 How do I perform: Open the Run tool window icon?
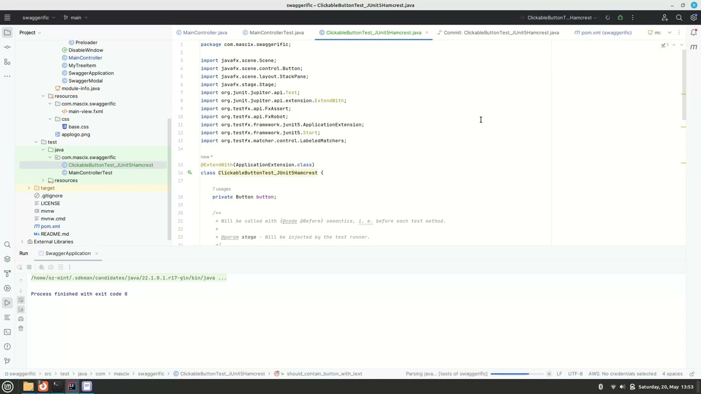7,303
